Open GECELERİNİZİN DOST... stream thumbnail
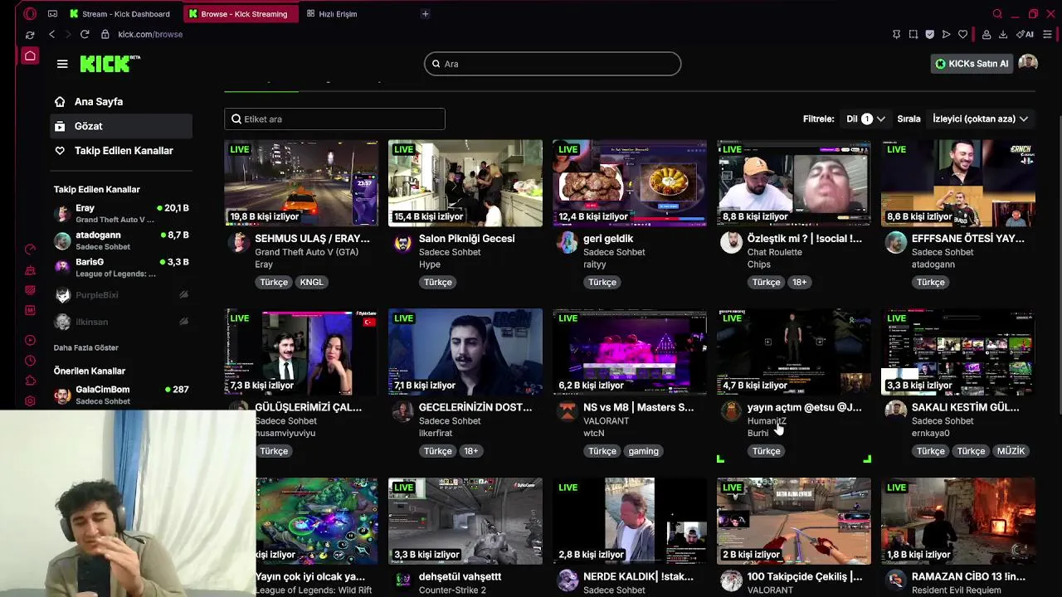1062x597 pixels. (x=465, y=352)
